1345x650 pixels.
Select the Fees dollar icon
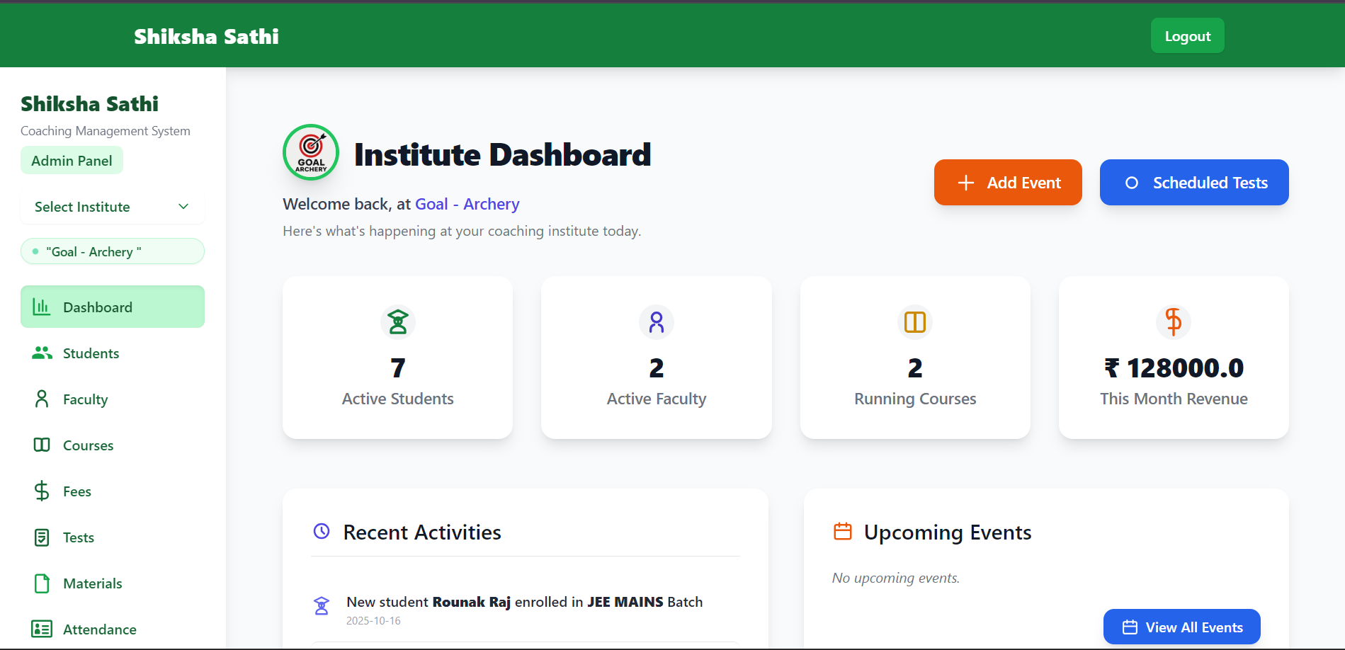point(42,491)
